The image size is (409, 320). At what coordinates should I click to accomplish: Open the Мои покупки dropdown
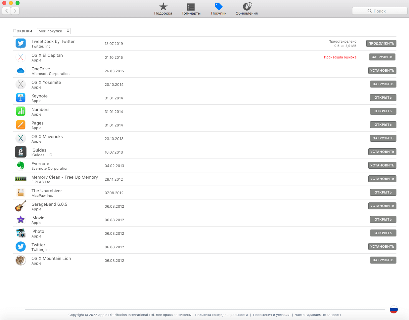tap(54, 31)
